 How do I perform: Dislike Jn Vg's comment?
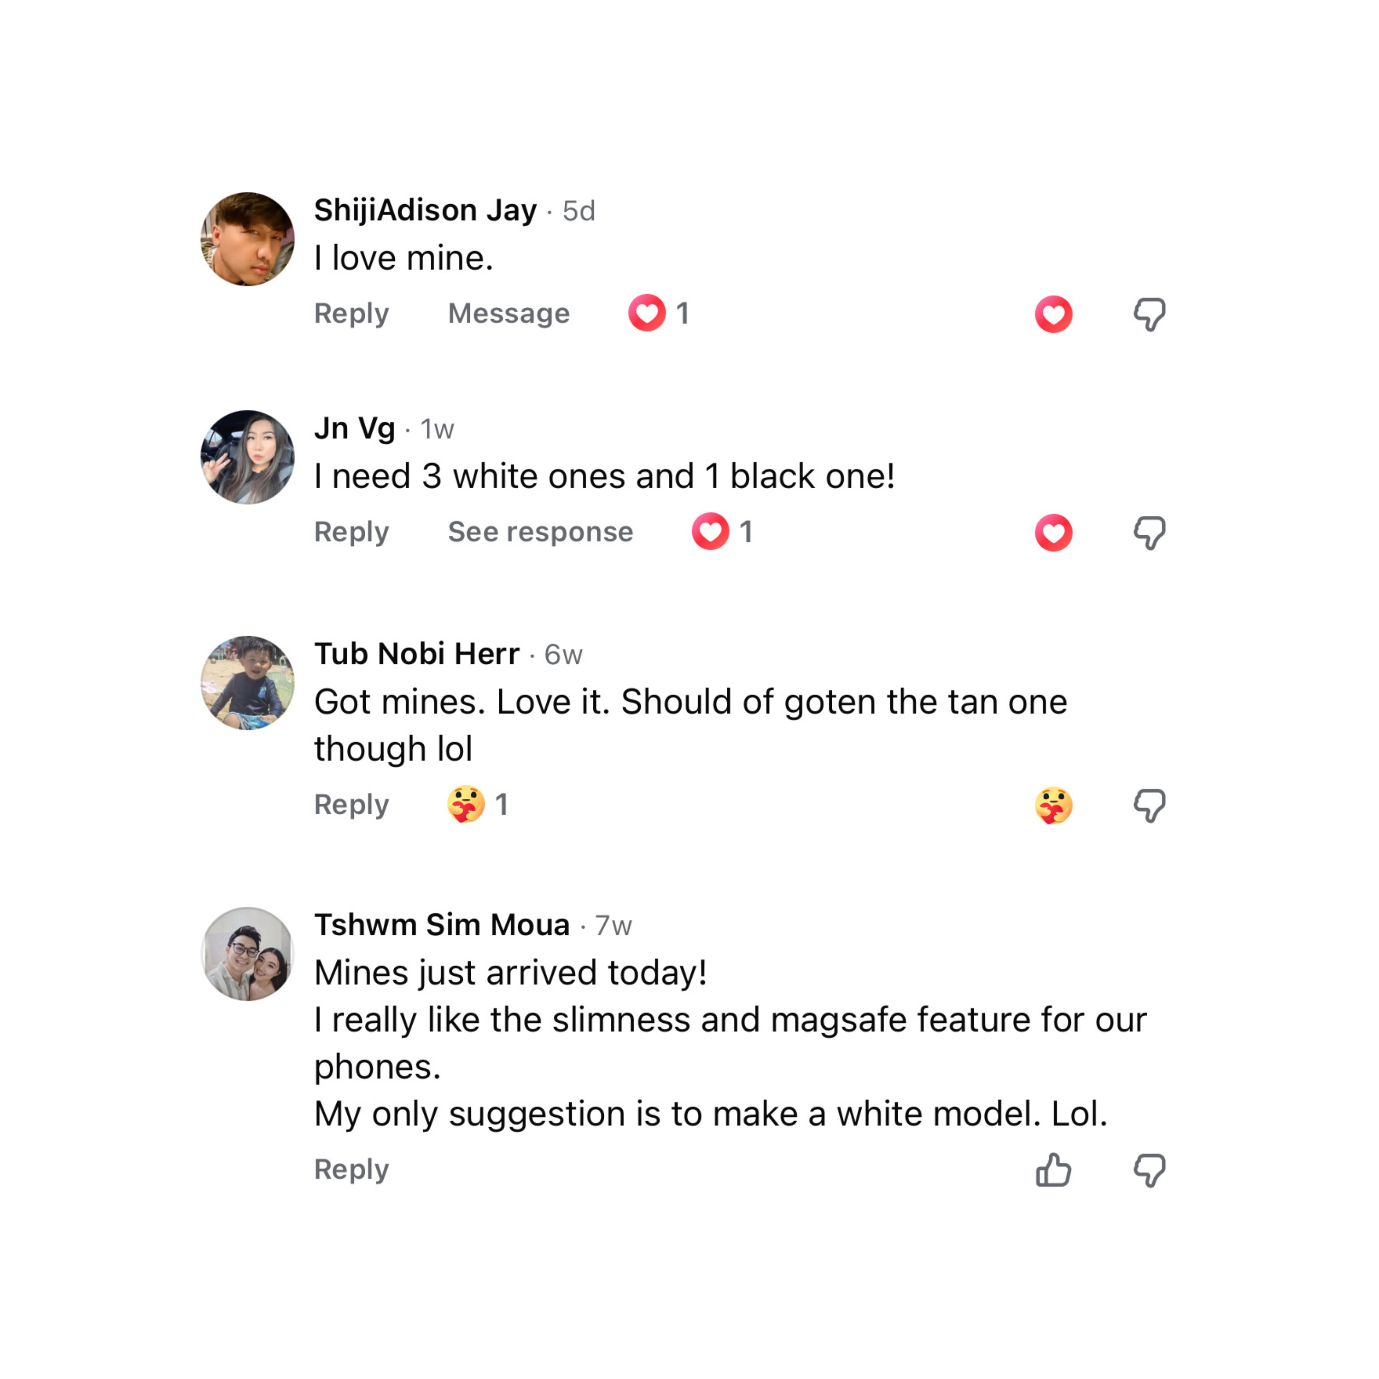[x=1149, y=532]
